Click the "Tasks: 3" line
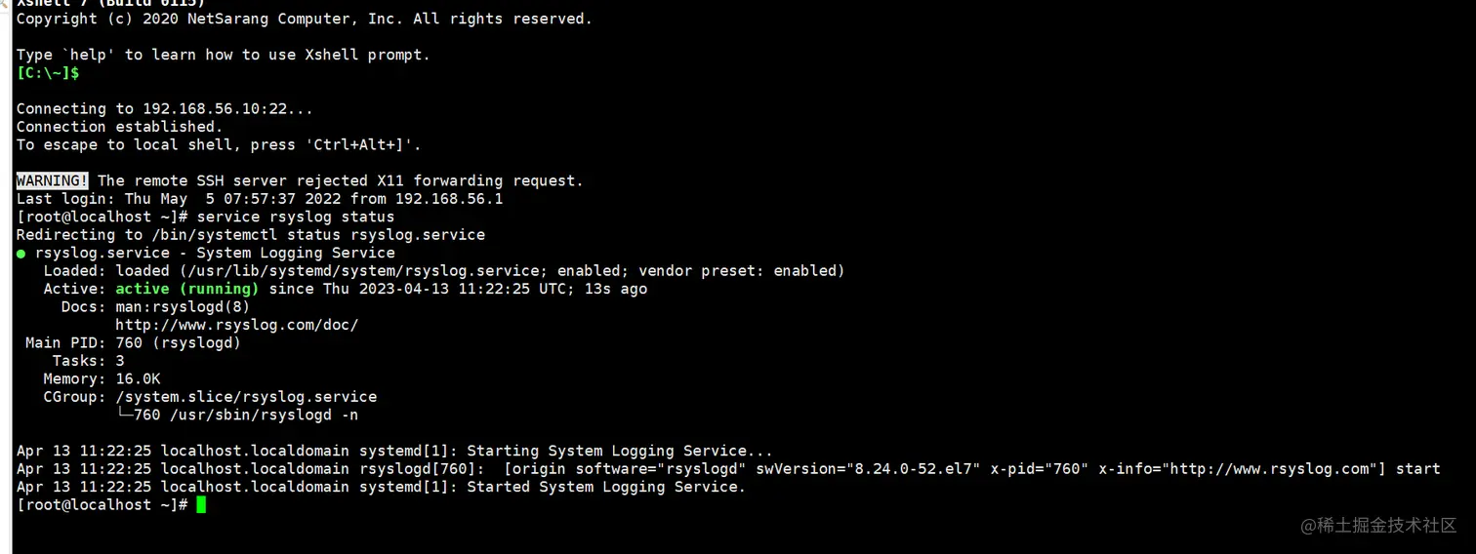This screenshot has width=1476, height=554. tap(89, 361)
